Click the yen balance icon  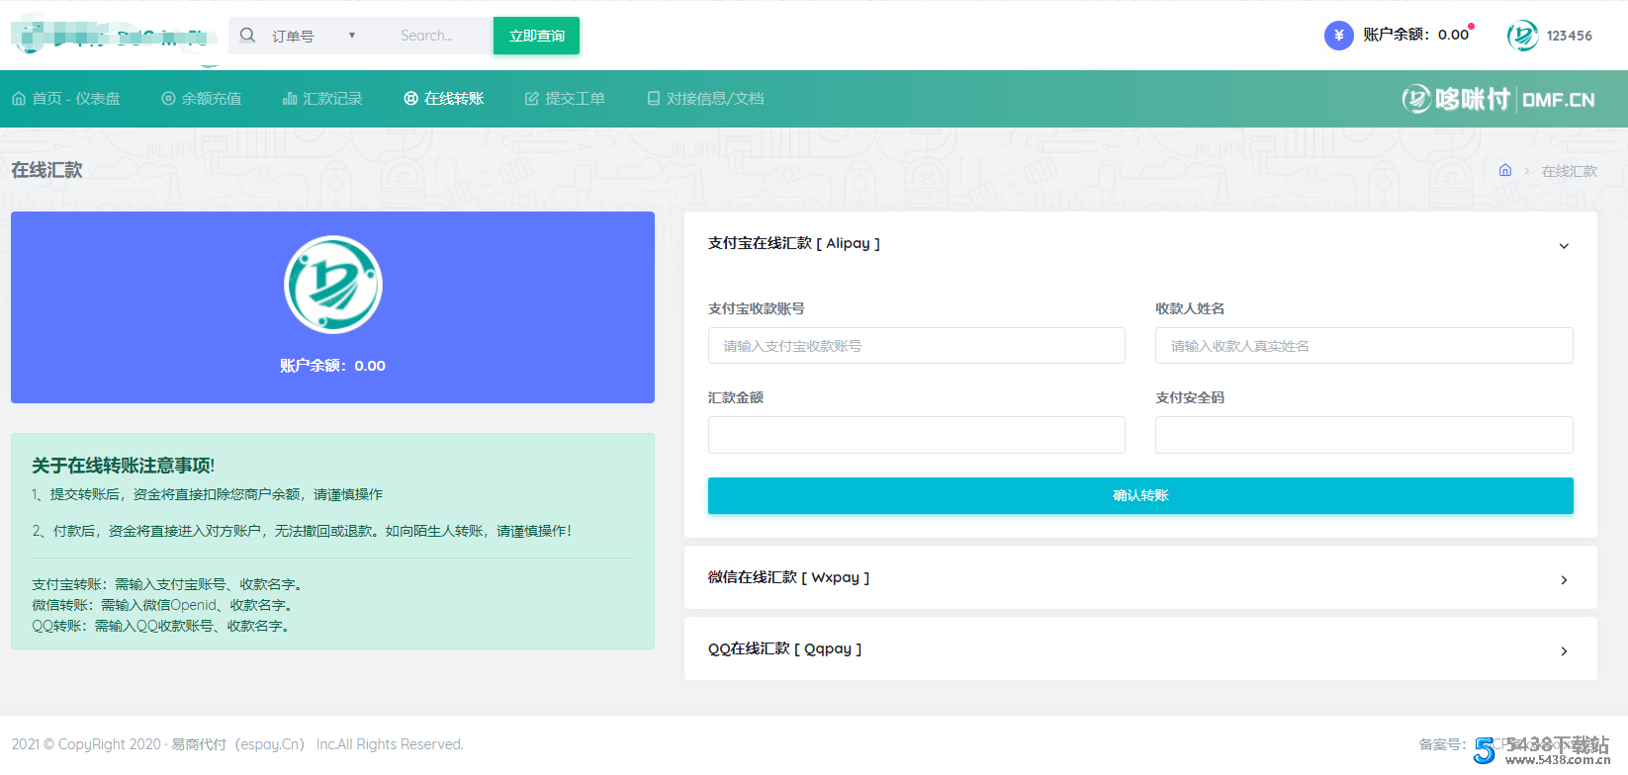[x=1338, y=36]
